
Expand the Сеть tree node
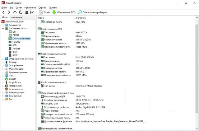tap(3, 76)
